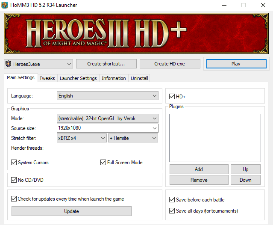The image size is (273, 225).
Task: Click the Add plugin button
Action: 199,169
